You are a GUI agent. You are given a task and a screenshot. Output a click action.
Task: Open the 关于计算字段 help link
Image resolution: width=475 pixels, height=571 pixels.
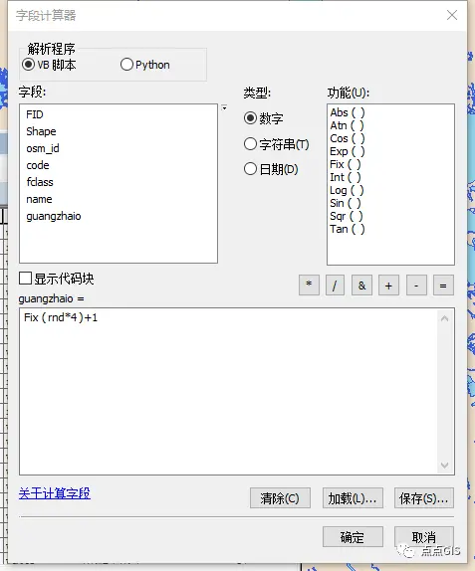tap(55, 493)
